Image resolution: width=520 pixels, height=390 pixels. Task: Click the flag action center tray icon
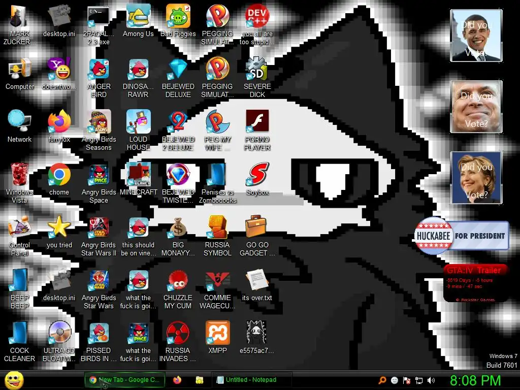coord(407,380)
